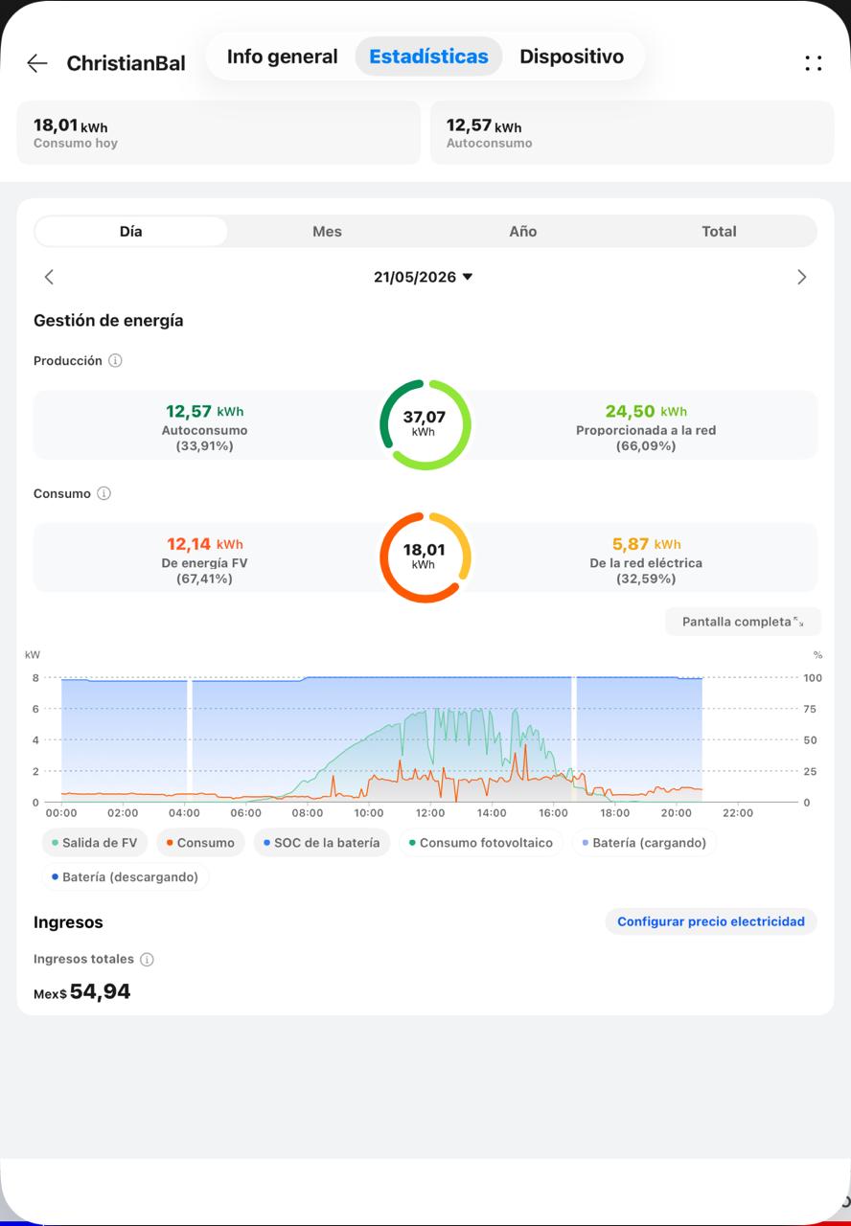Click the Consumo hoy 18,01 kWh card
The height and width of the screenshot is (1226, 851).
coord(218,133)
